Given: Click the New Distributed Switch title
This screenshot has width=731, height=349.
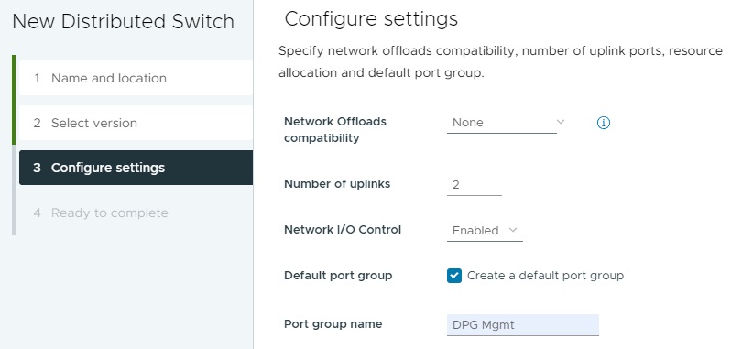Looking at the screenshot, I should (x=123, y=22).
